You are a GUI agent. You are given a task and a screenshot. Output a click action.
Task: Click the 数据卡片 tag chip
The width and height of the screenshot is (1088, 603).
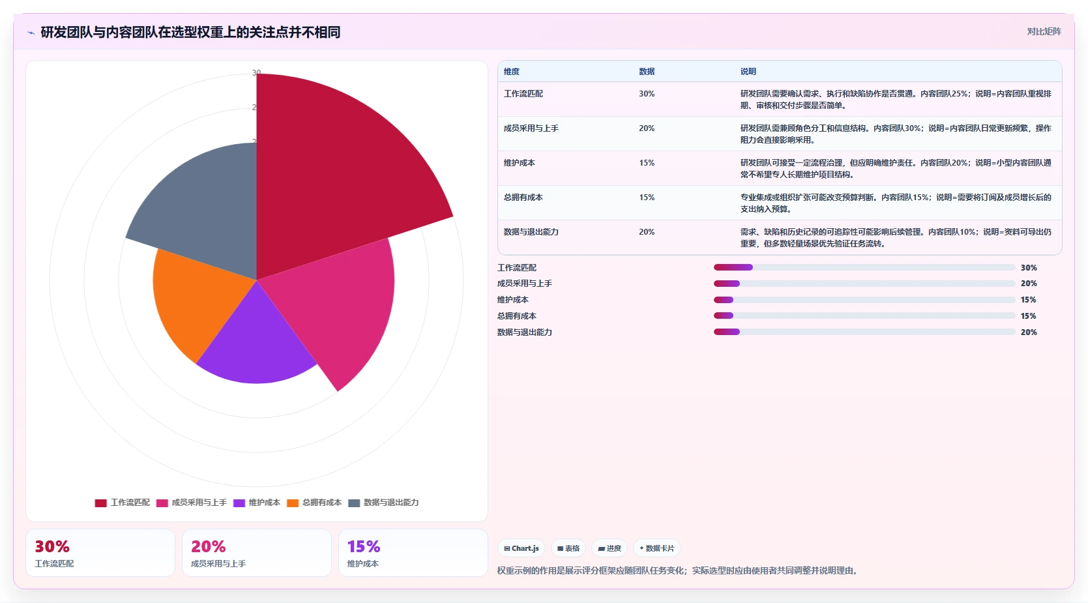pos(657,548)
